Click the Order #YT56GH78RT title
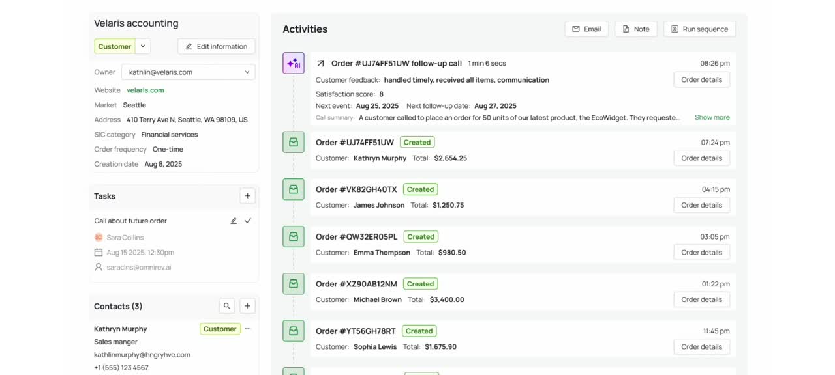 click(356, 331)
